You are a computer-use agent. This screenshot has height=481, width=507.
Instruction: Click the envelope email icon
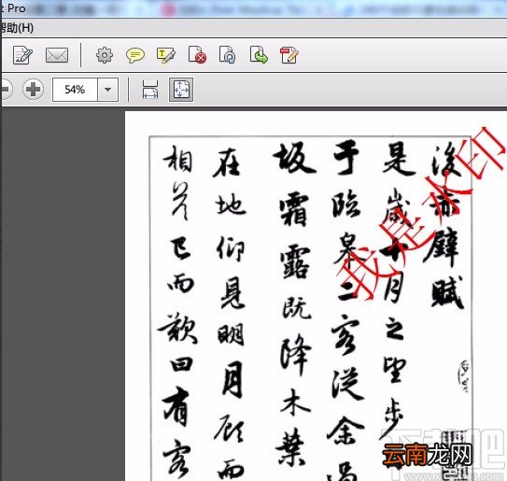[x=57, y=55]
